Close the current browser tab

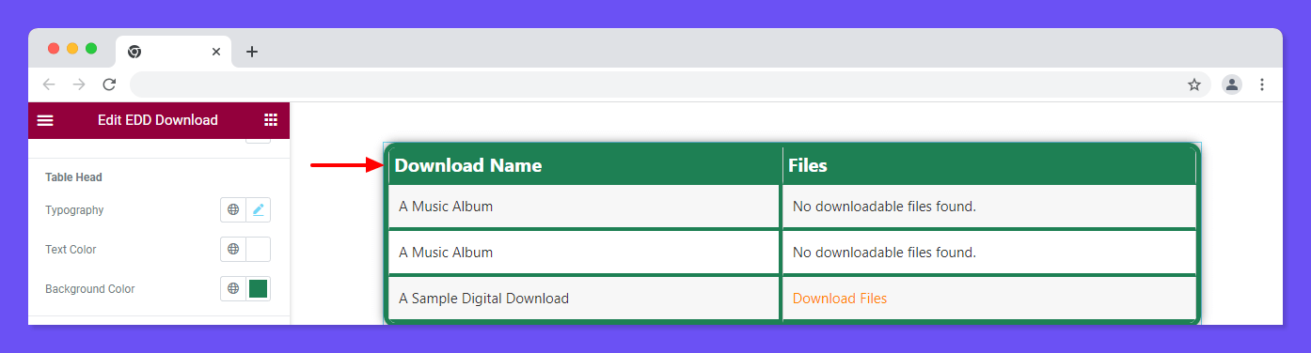click(x=216, y=52)
